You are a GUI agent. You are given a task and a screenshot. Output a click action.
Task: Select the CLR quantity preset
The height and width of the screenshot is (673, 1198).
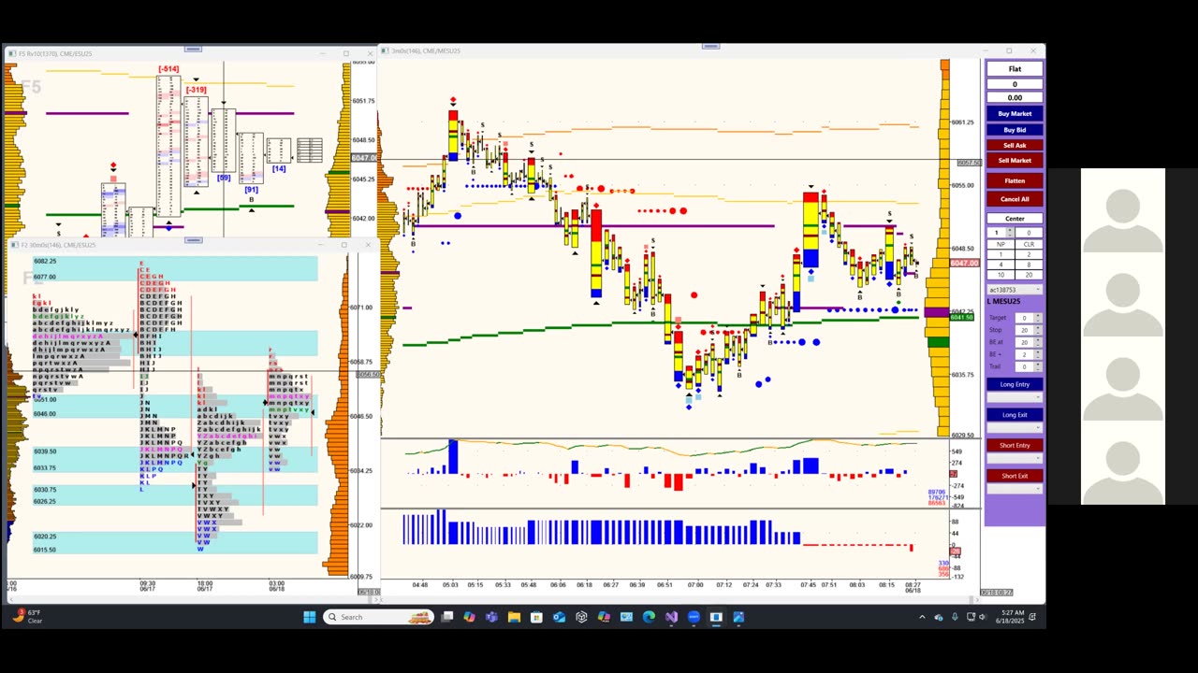pyautogui.click(x=1029, y=244)
